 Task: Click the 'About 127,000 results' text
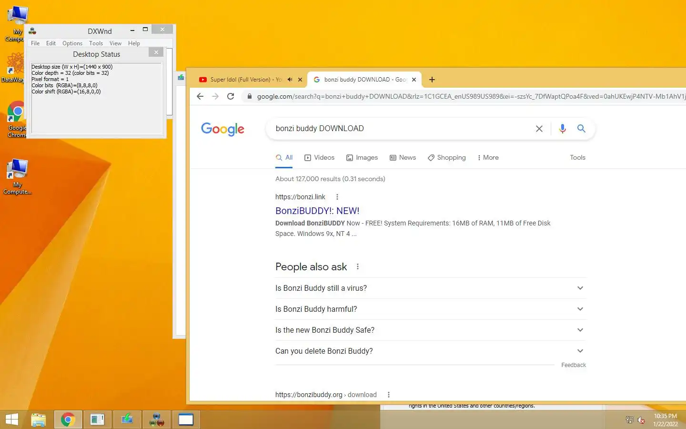[x=330, y=179]
